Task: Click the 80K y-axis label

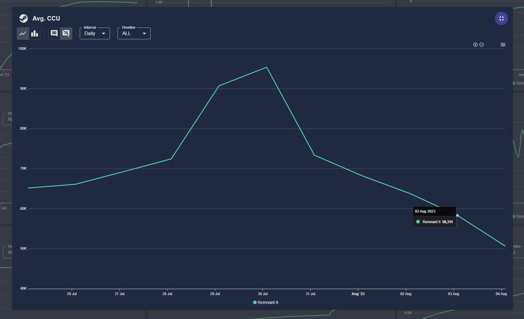Action: (23, 128)
